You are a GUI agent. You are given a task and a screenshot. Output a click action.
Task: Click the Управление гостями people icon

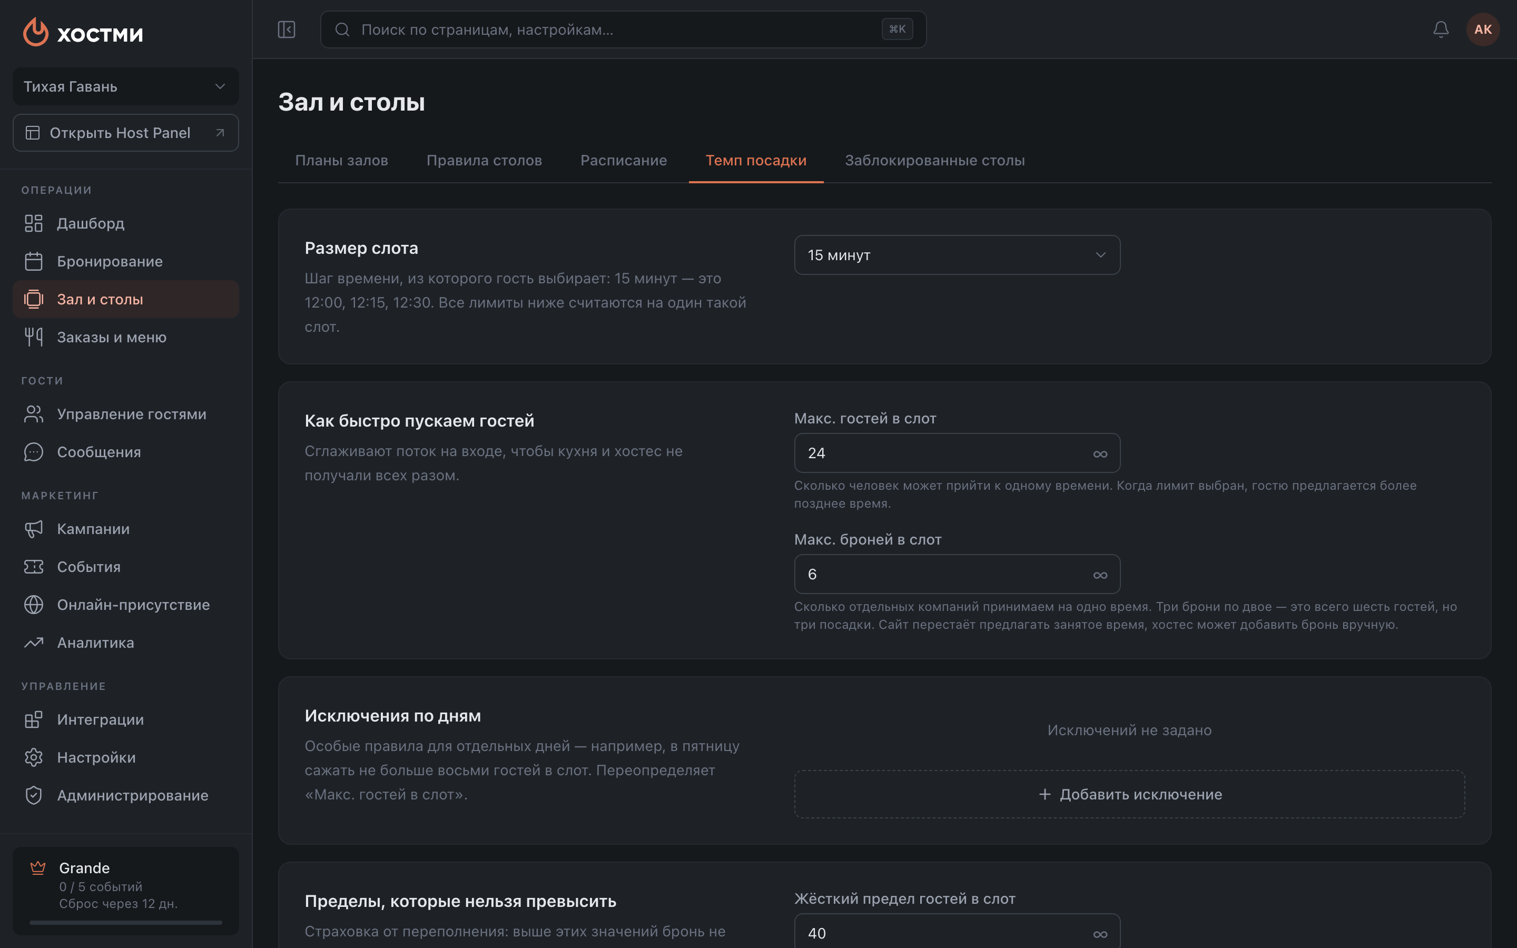34,414
